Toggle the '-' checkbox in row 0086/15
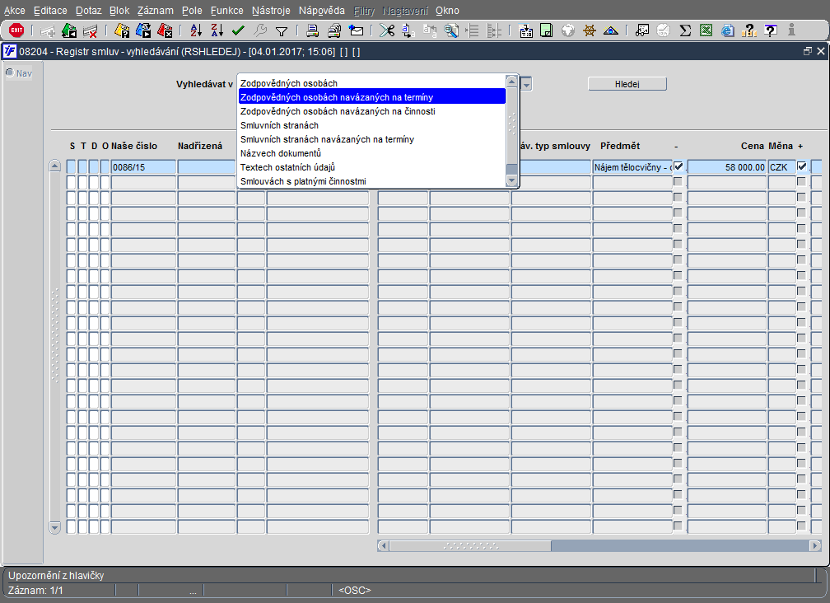830x603 pixels. (678, 166)
